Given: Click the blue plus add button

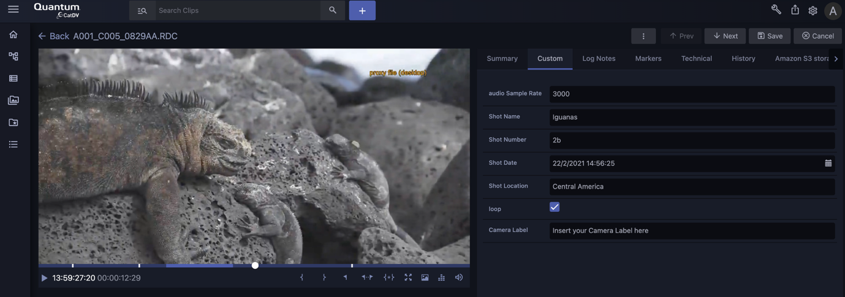Looking at the screenshot, I should (362, 10).
